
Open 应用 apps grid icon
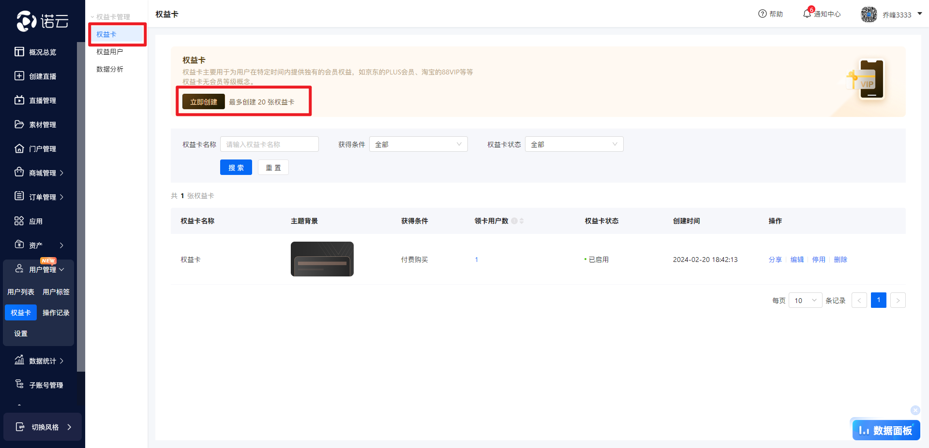(19, 221)
